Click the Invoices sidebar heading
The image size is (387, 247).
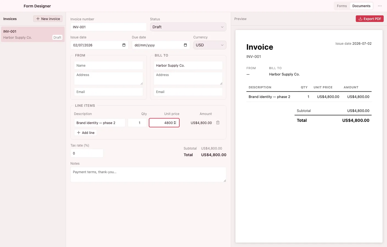pos(10,19)
